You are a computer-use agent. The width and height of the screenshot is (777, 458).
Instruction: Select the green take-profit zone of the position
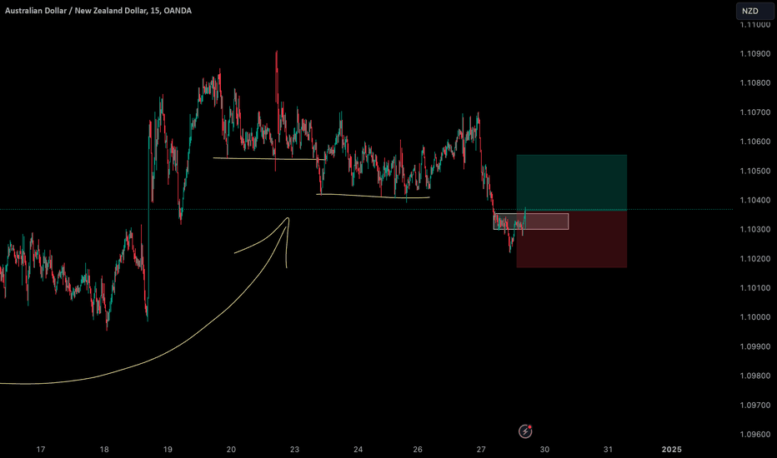(x=572, y=182)
